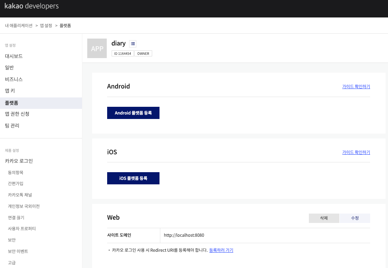Open 사용자 프로퍼티 submenu
388x268 pixels.
22,228
